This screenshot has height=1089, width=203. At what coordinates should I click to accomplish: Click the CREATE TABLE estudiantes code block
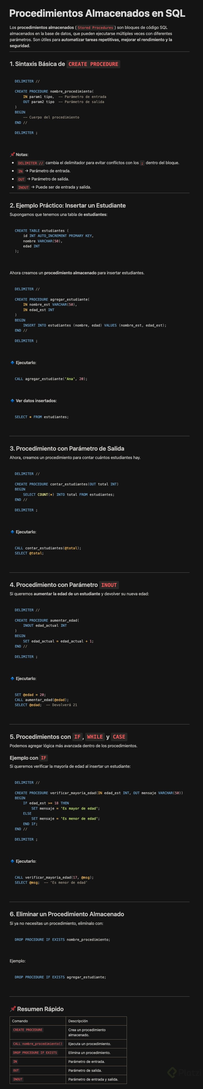(x=54, y=241)
